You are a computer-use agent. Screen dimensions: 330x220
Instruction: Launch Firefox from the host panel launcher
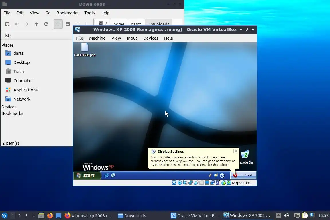tap(50, 215)
